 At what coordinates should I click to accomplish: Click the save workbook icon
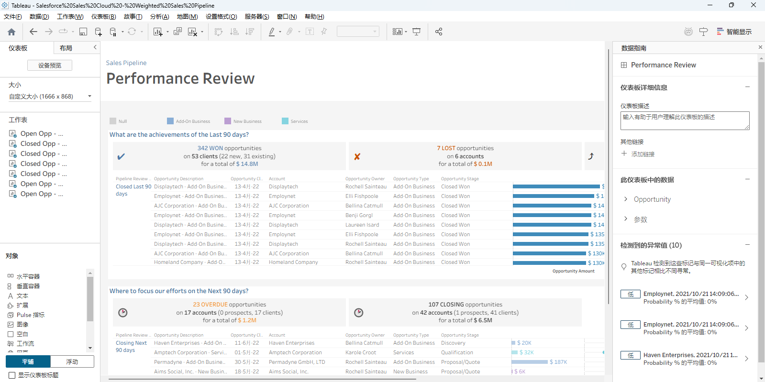pos(83,32)
